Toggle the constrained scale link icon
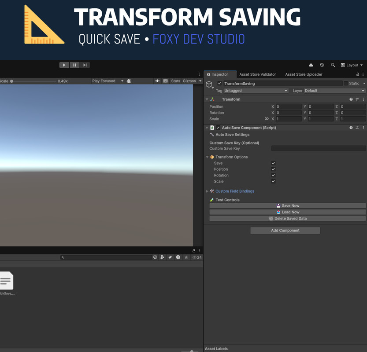This screenshot has height=352, width=367. point(267,119)
